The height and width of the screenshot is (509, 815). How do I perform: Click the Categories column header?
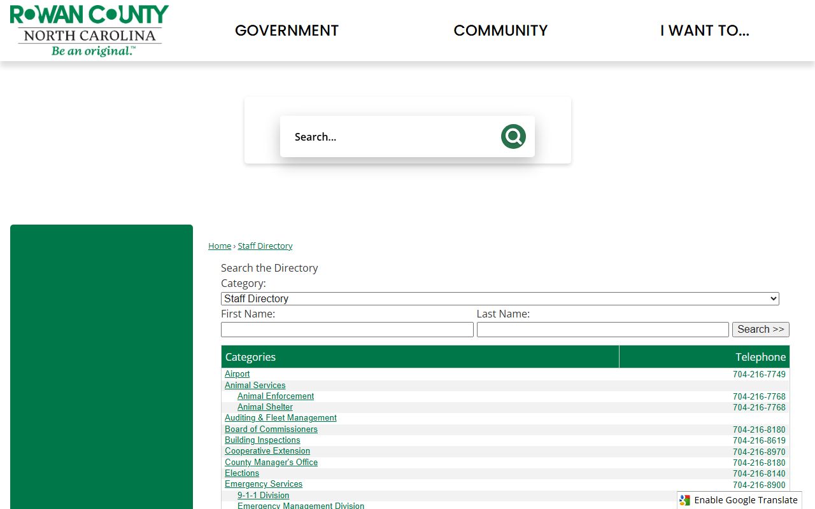pyautogui.click(x=420, y=357)
